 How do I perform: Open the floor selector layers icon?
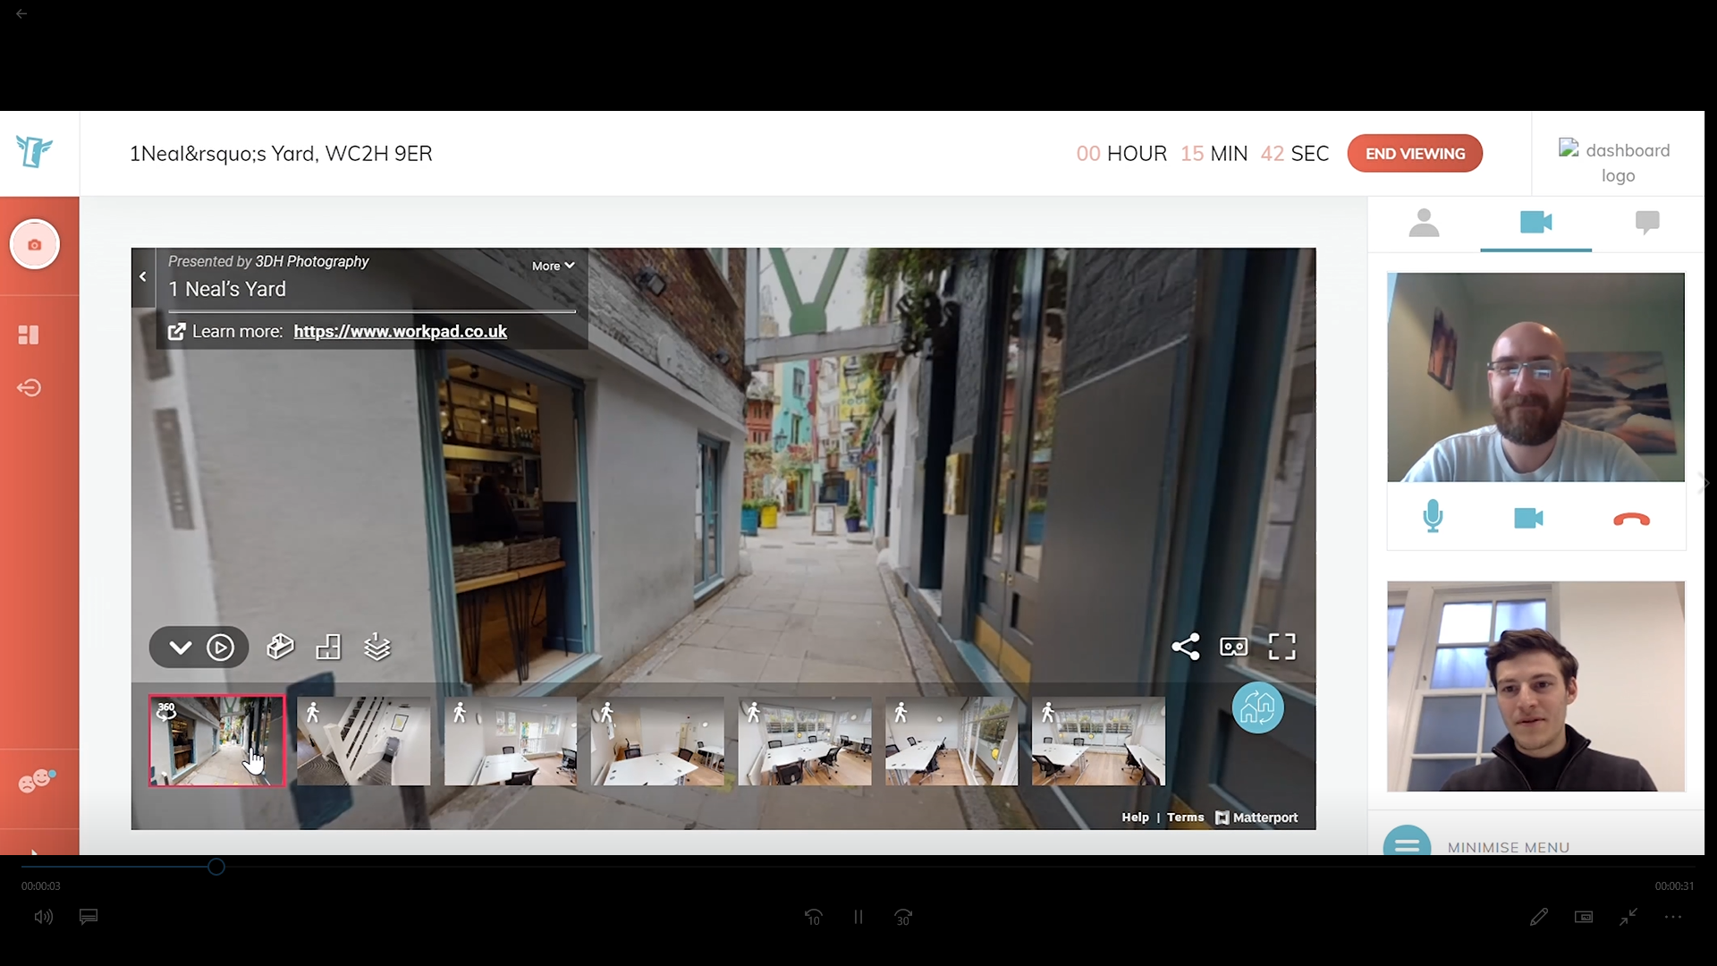[377, 647]
